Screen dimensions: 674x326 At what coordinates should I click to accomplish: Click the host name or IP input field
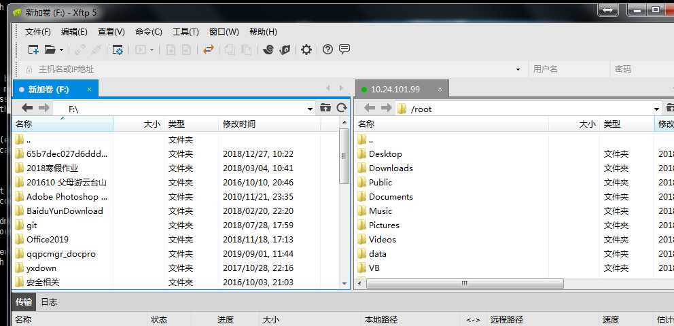point(275,69)
